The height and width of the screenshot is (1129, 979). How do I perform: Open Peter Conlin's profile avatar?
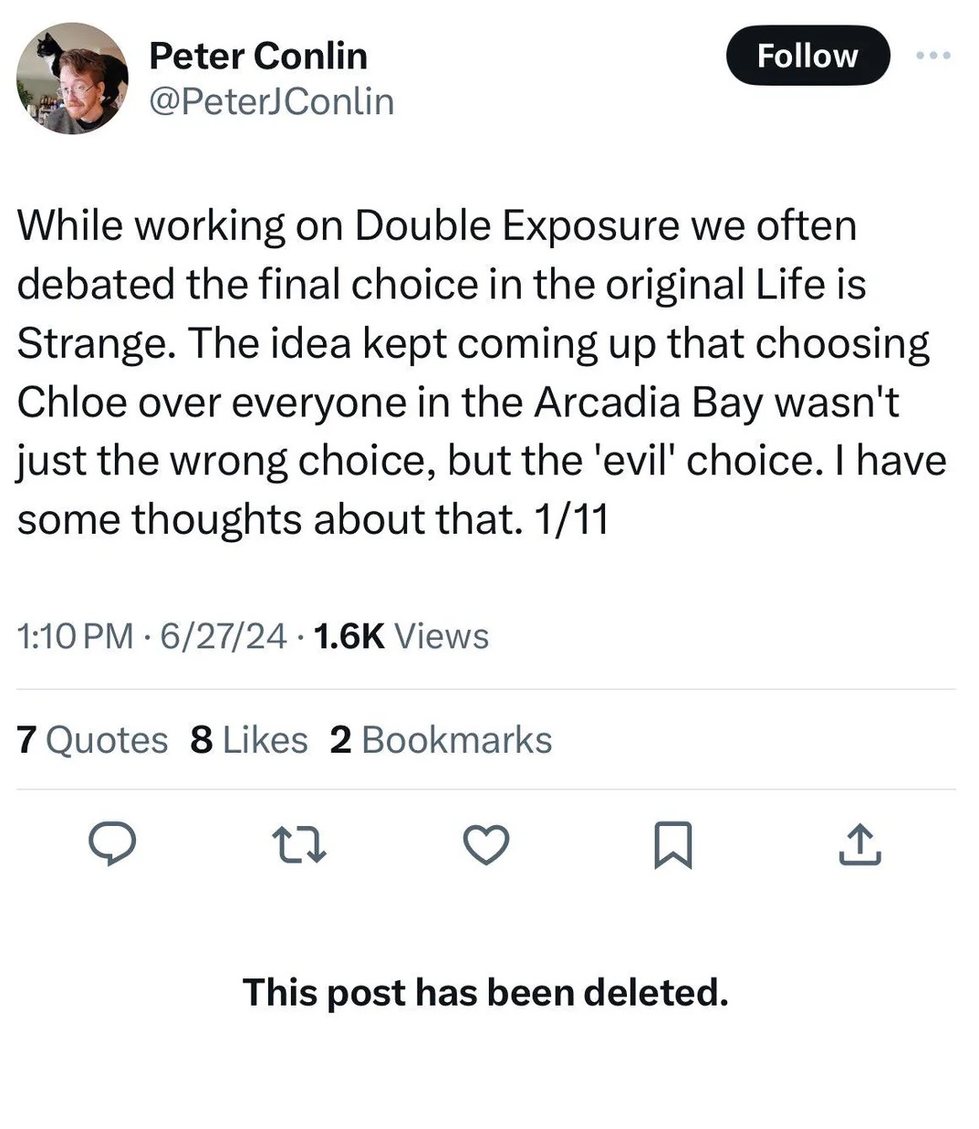pos(72,79)
